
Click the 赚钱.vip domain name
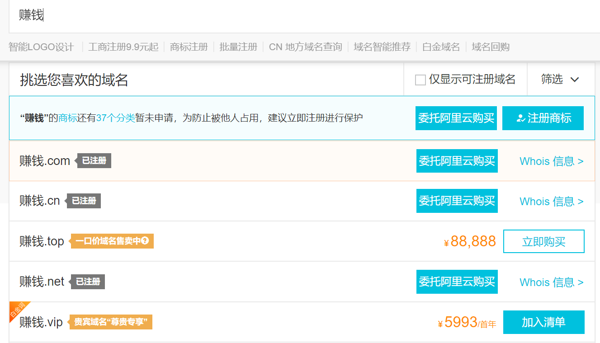[41, 322]
